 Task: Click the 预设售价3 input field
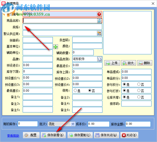pyautogui.click(x=38, y=84)
